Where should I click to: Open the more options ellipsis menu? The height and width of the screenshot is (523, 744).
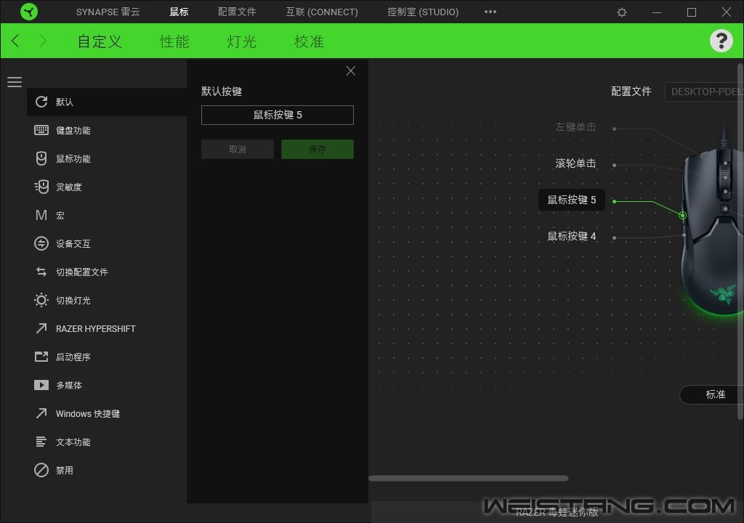[x=490, y=12]
